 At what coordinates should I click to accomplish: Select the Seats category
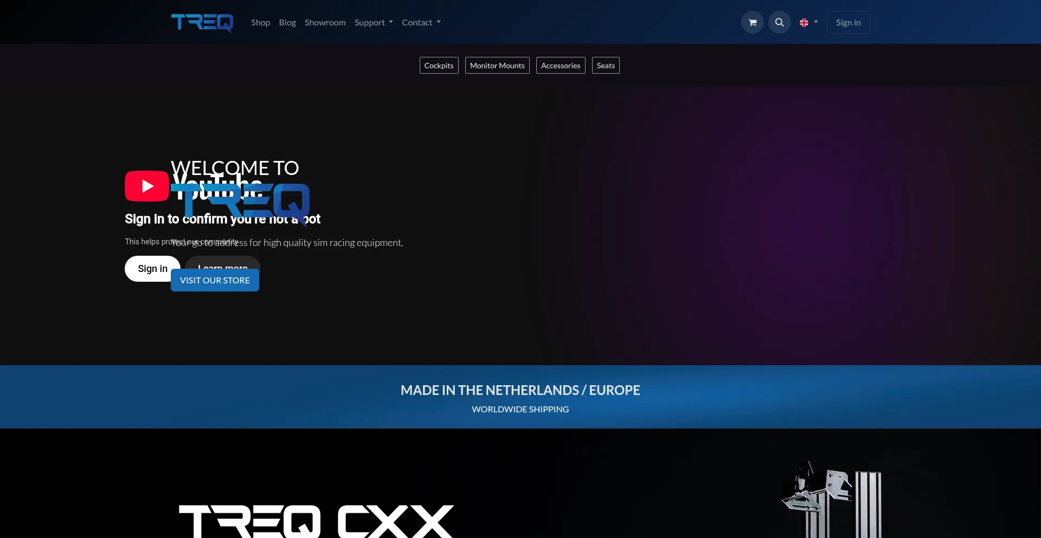(606, 66)
